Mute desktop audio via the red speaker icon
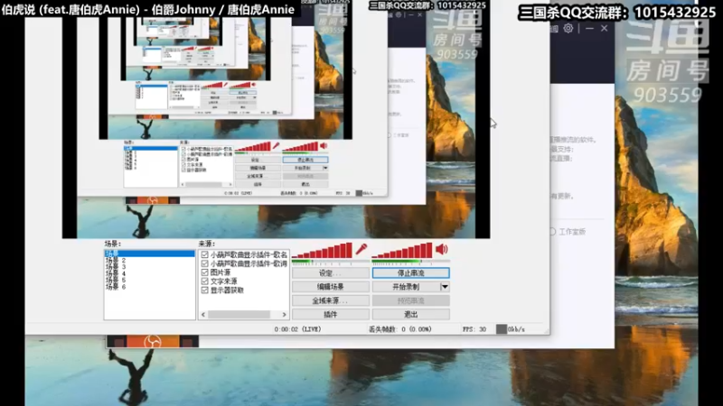723x406 pixels. (441, 250)
